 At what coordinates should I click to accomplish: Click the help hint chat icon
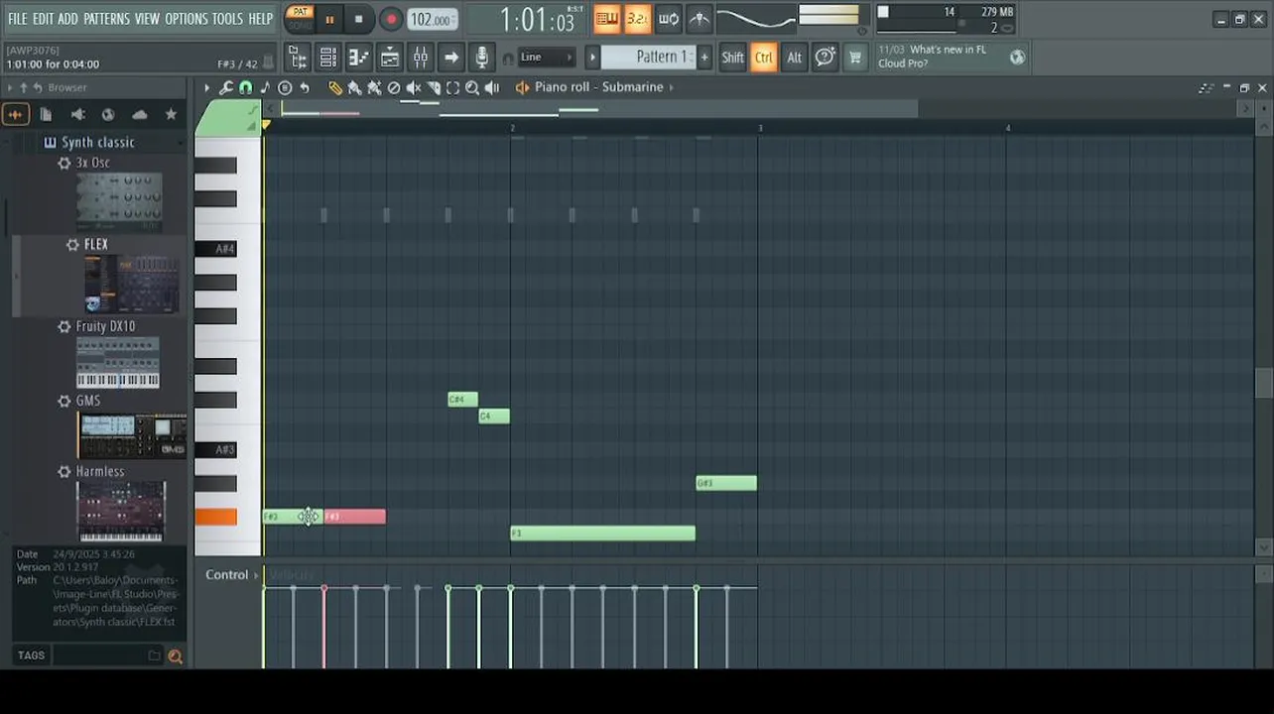[825, 58]
